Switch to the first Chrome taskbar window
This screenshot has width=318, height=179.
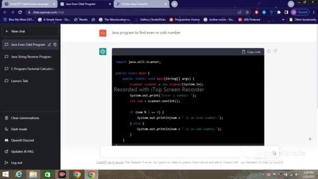(x=77, y=175)
